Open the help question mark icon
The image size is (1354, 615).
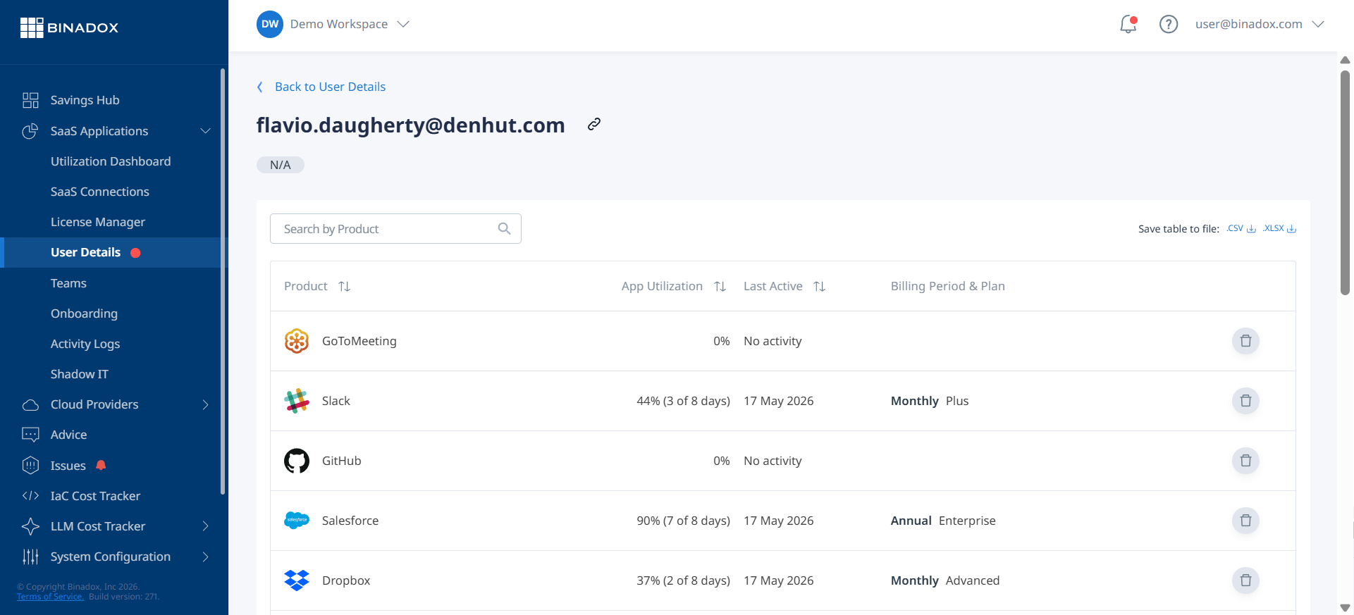tap(1169, 24)
